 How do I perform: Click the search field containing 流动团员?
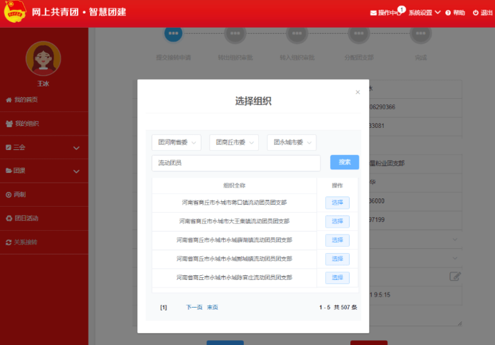tap(236, 163)
